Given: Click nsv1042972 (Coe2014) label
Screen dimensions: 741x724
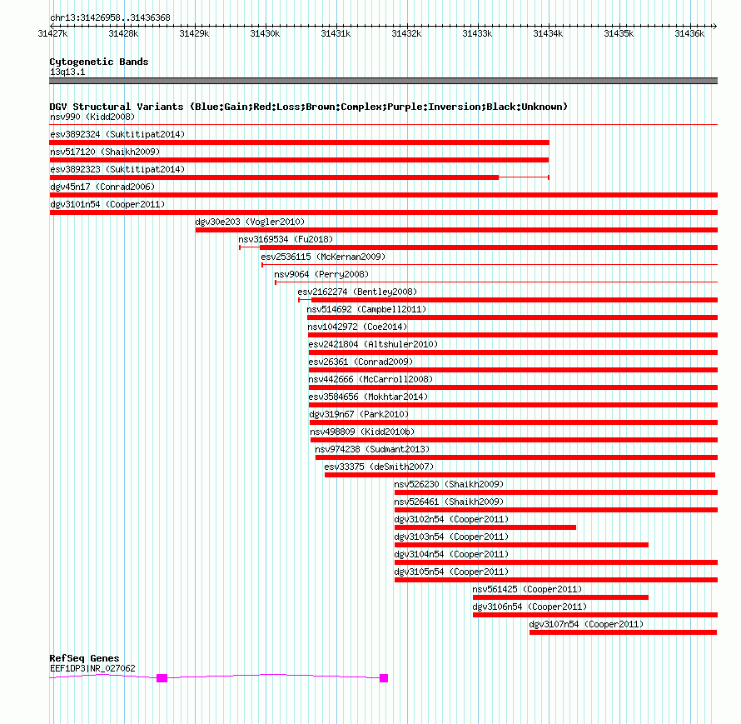Looking at the screenshot, I should click(357, 327).
